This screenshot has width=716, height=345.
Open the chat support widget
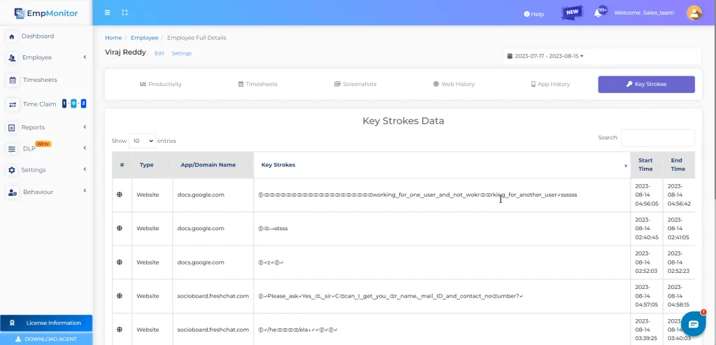pos(693,324)
